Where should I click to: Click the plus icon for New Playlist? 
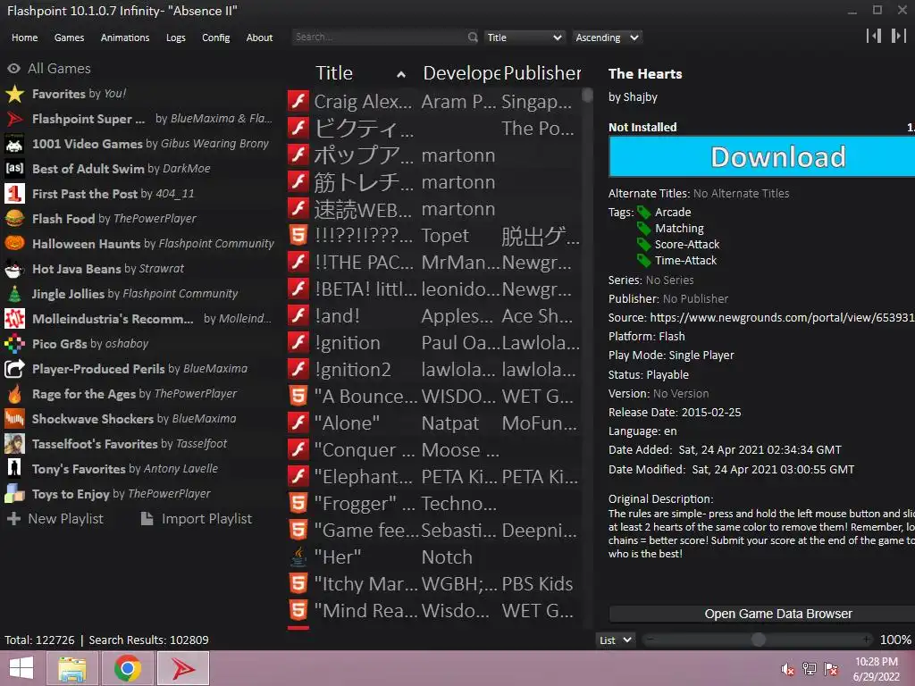(14, 519)
